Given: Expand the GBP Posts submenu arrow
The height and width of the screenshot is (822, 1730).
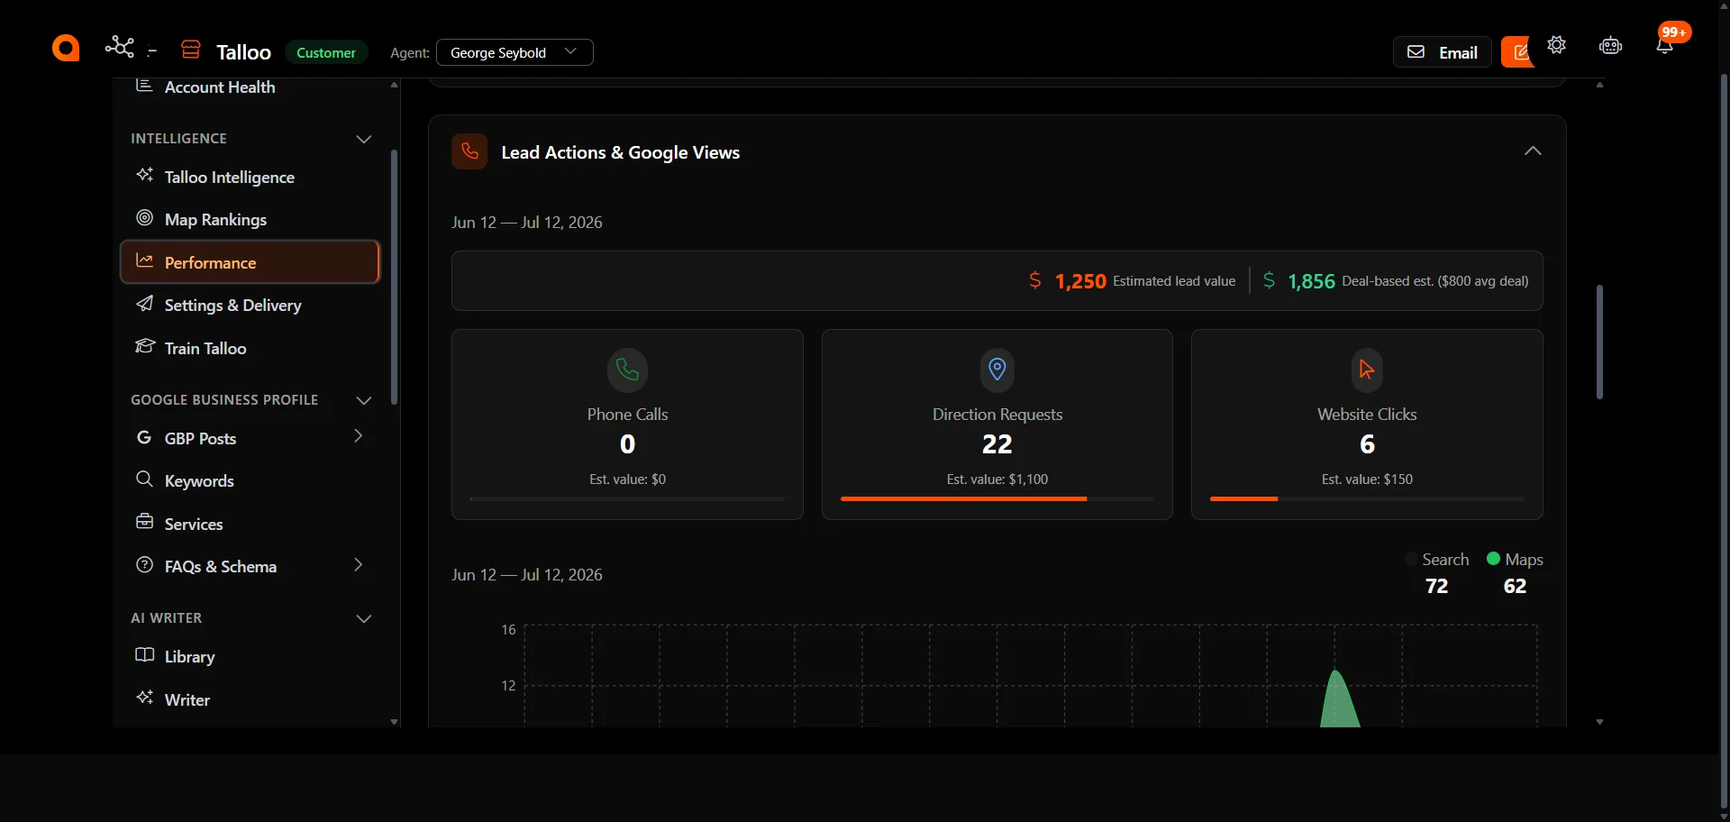Looking at the screenshot, I should click(x=359, y=436).
